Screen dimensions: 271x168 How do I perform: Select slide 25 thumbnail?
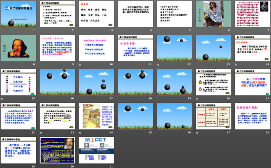[x=135, y=116]
